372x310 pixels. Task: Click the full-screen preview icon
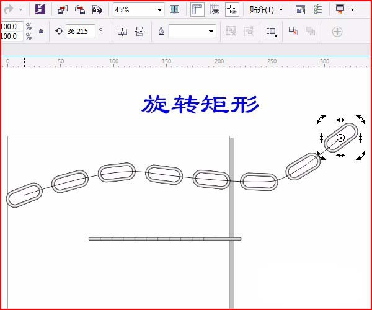click(175, 9)
